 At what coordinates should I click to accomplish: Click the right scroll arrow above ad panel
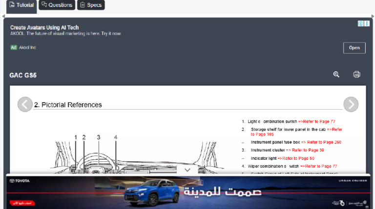click(373, 16)
